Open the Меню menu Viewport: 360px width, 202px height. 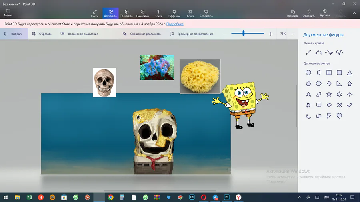pyautogui.click(x=8, y=13)
